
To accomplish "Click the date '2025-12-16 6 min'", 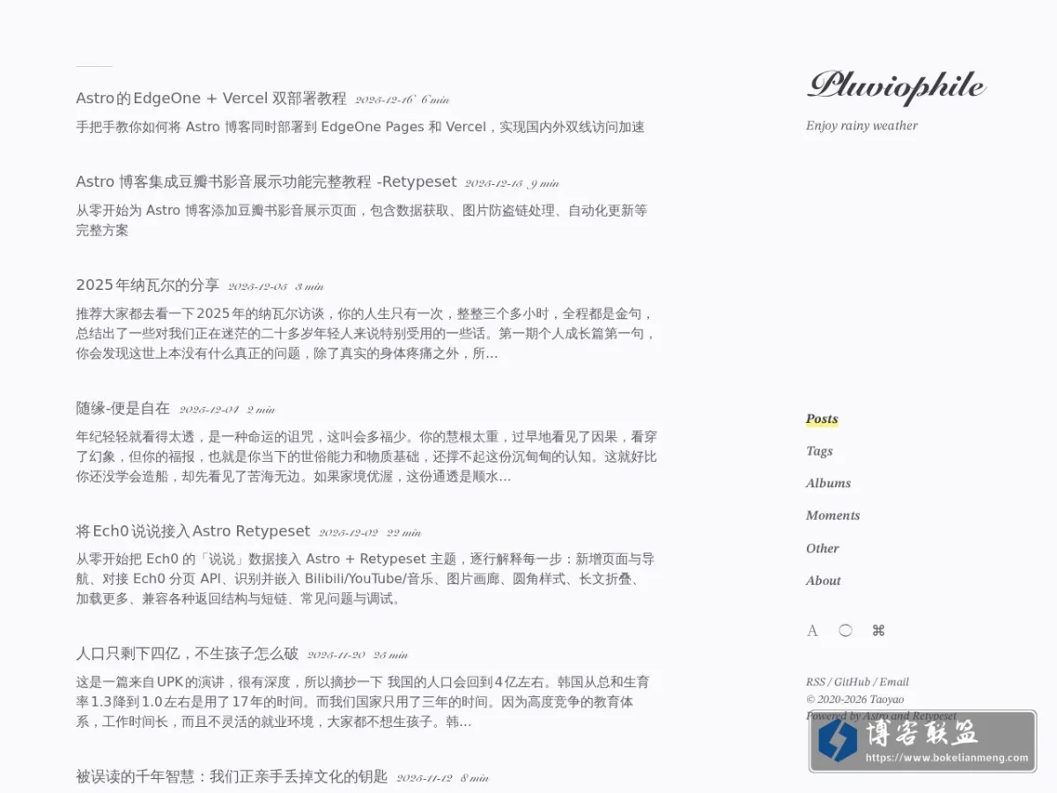I will [x=402, y=100].
